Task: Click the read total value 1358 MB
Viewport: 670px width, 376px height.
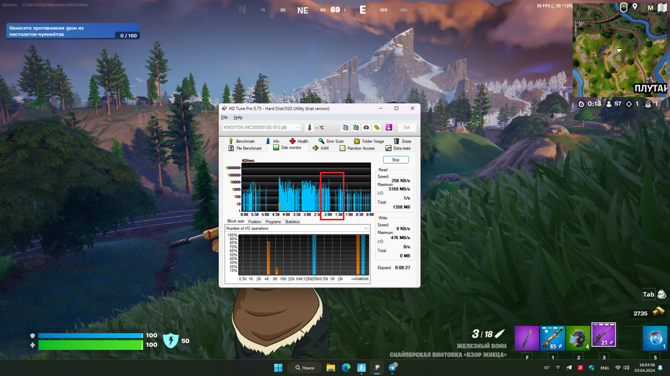Action: click(401, 207)
